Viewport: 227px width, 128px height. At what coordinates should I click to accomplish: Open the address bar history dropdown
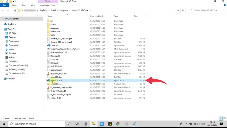178,11
